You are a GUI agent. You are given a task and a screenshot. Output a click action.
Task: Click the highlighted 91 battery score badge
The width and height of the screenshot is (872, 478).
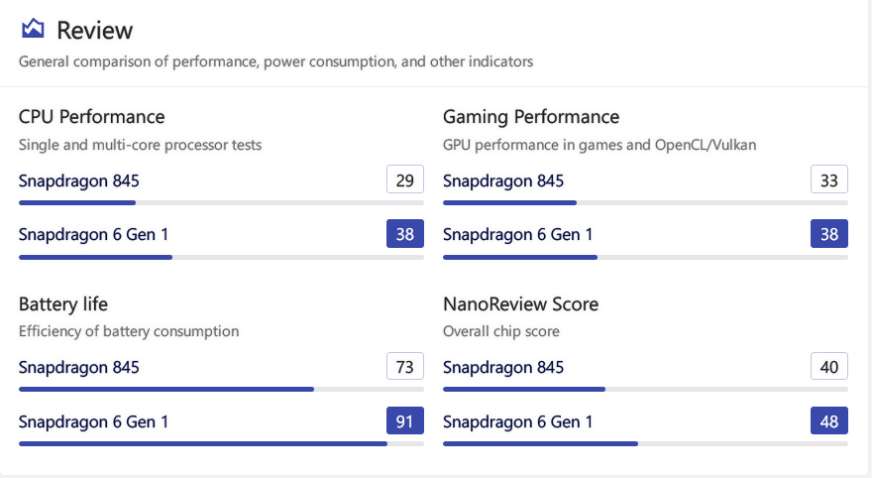click(x=404, y=420)
